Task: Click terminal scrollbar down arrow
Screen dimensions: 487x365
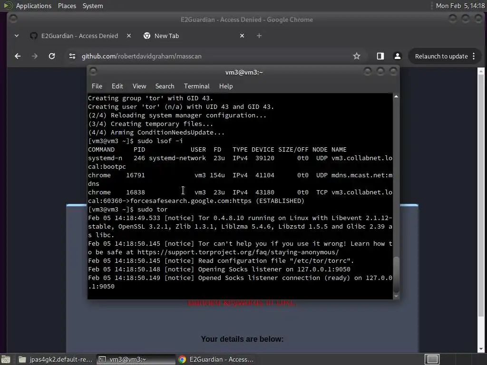Action: pos(396,296)
